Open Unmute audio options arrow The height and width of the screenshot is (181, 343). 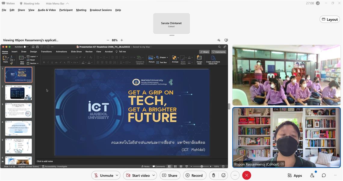[x=117, y=175]
